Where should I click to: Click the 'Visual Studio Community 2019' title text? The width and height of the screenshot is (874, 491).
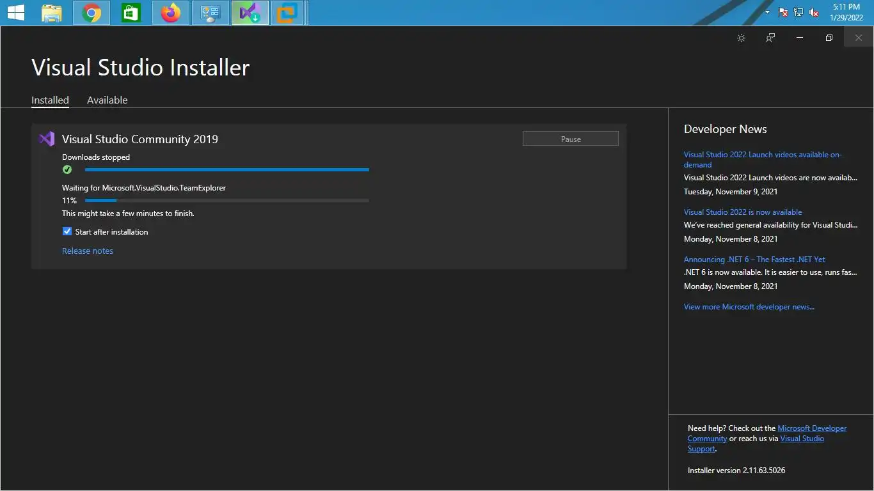[x=140, y=139]
